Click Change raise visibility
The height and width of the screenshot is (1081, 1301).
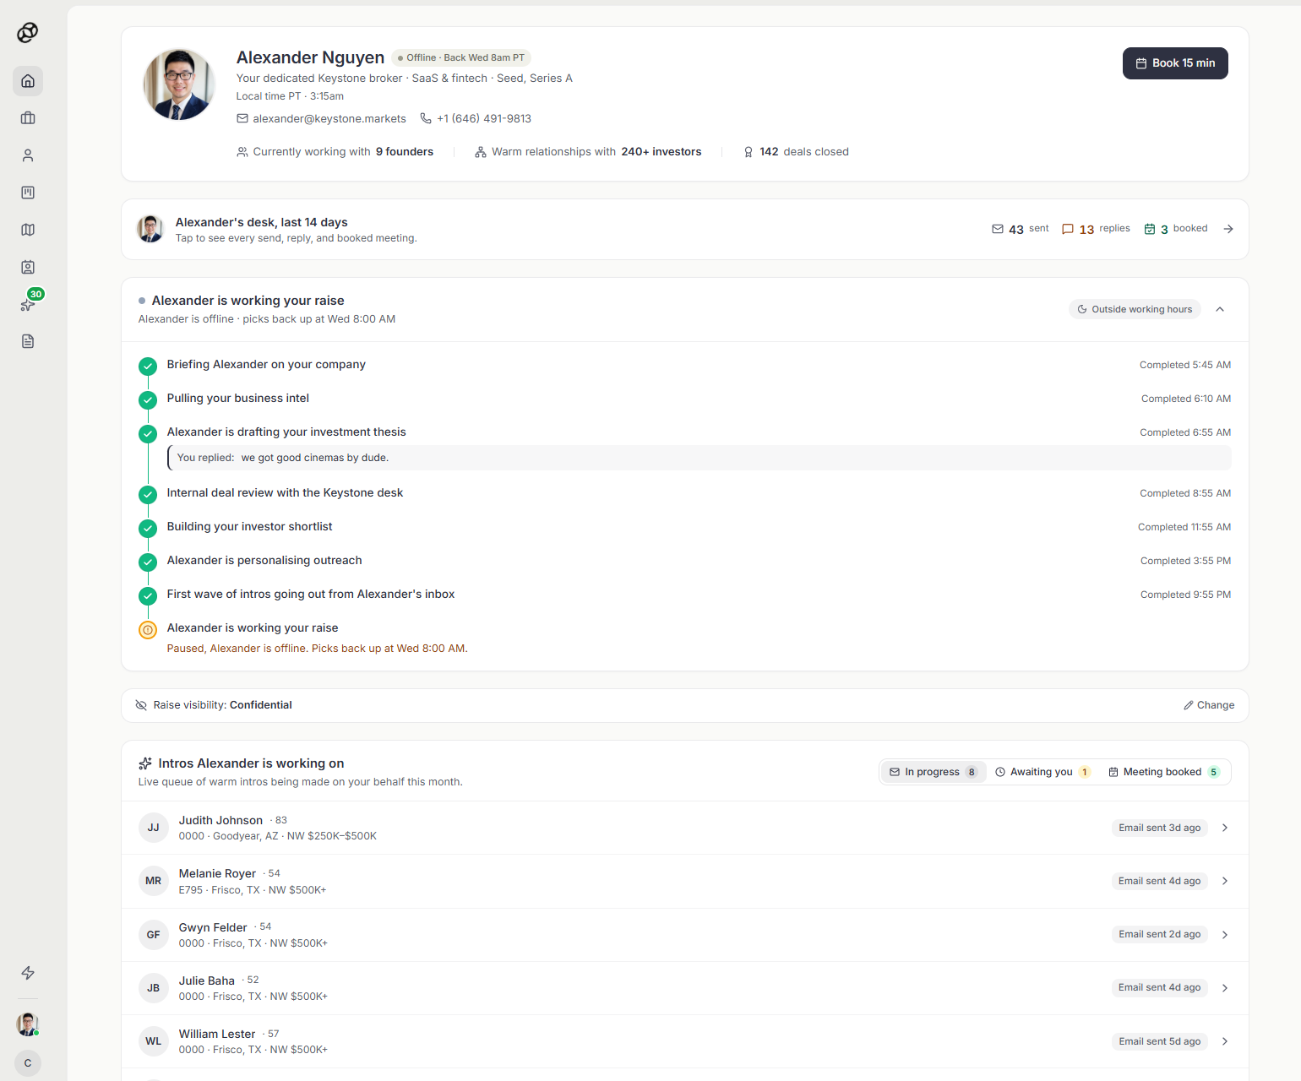tap(1209, 705)
